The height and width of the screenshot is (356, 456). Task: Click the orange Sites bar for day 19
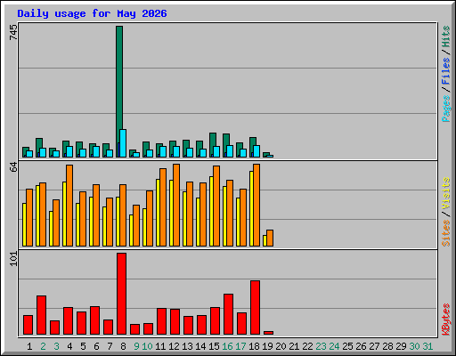(270, 238)
